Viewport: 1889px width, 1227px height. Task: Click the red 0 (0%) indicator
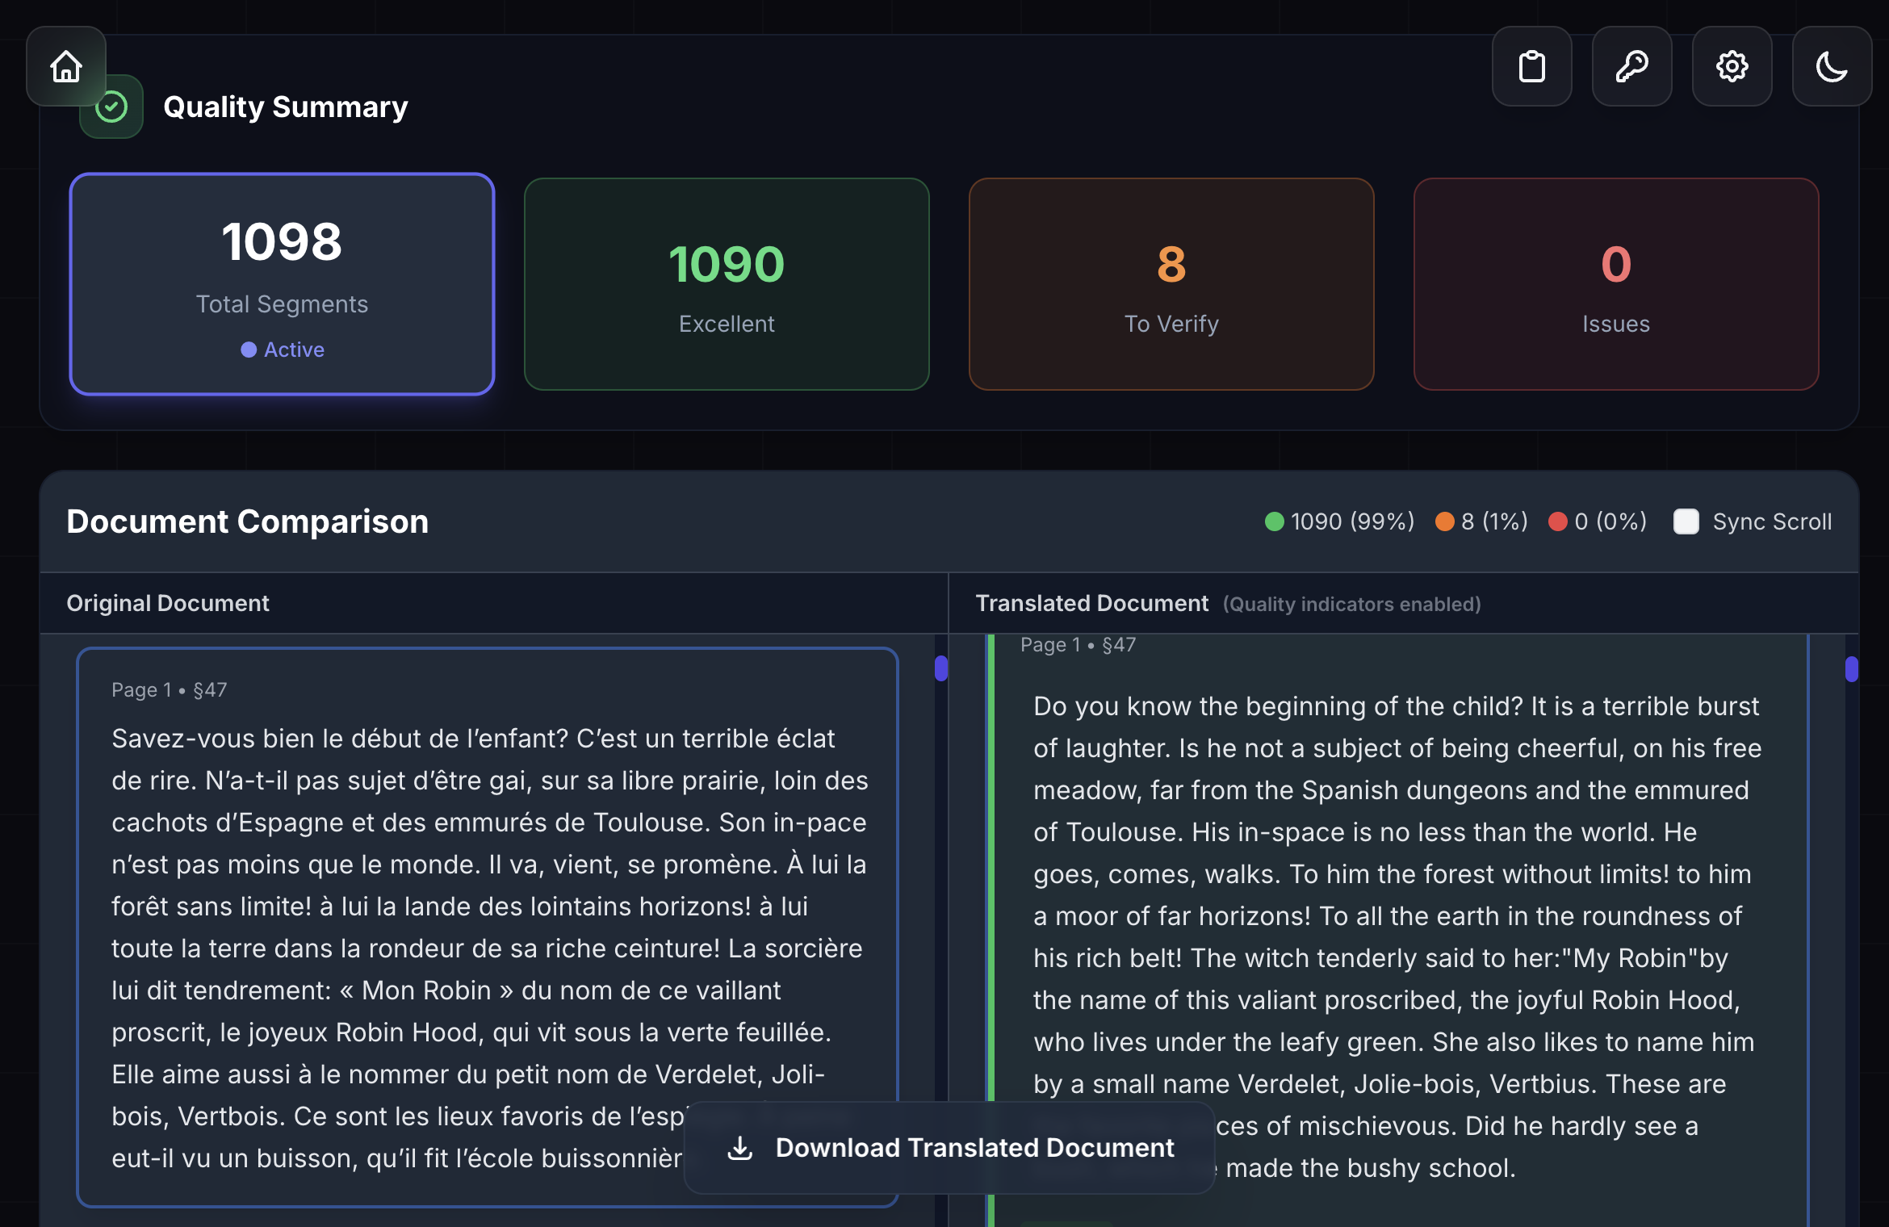tap(1598, 521)
